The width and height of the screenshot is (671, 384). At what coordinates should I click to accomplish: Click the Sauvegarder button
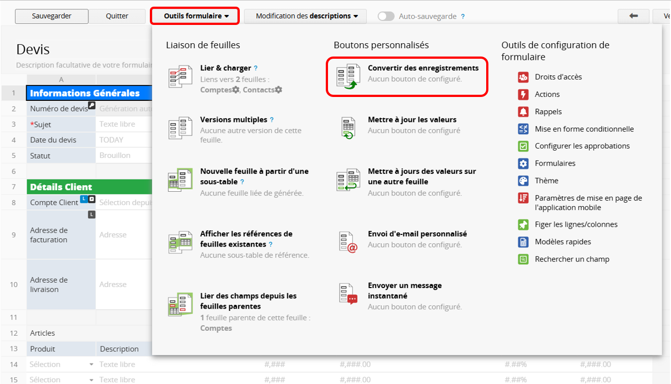tap(52, 16)
